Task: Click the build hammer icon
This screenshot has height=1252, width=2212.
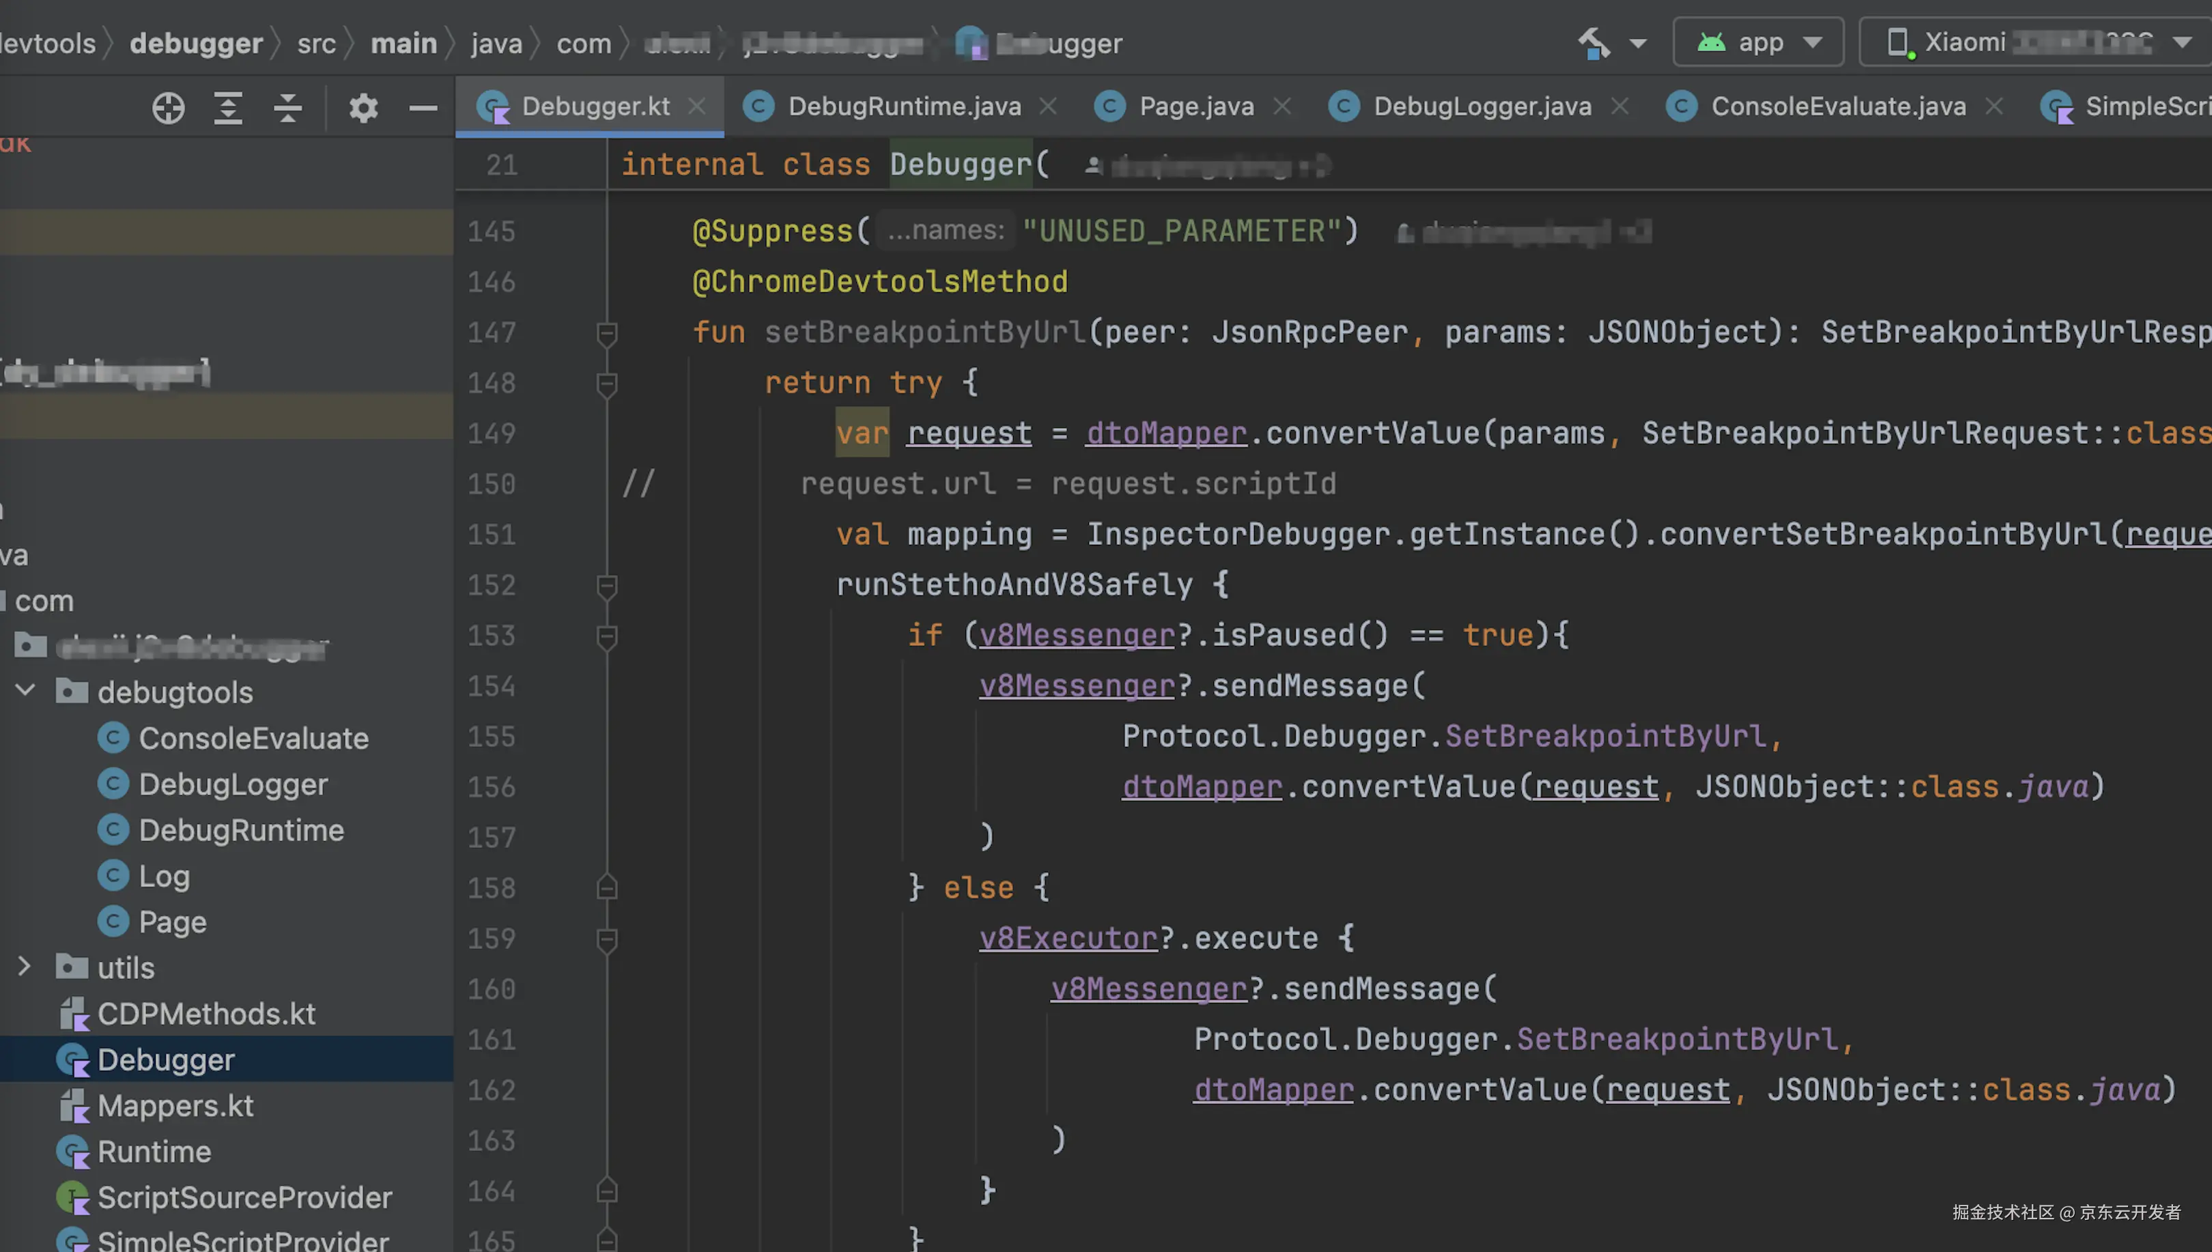Action: (1594, 42)
